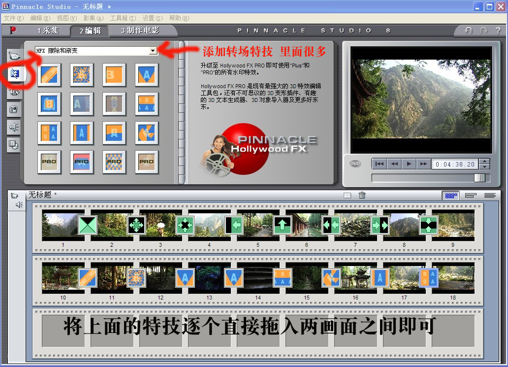Open the 视图 menu
508x367 pixels.
tap(67, 18)
